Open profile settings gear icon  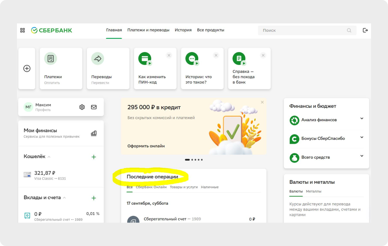click(82, 107)
